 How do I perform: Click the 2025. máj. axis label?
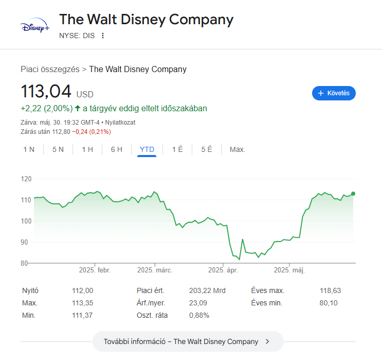(289, 270)
